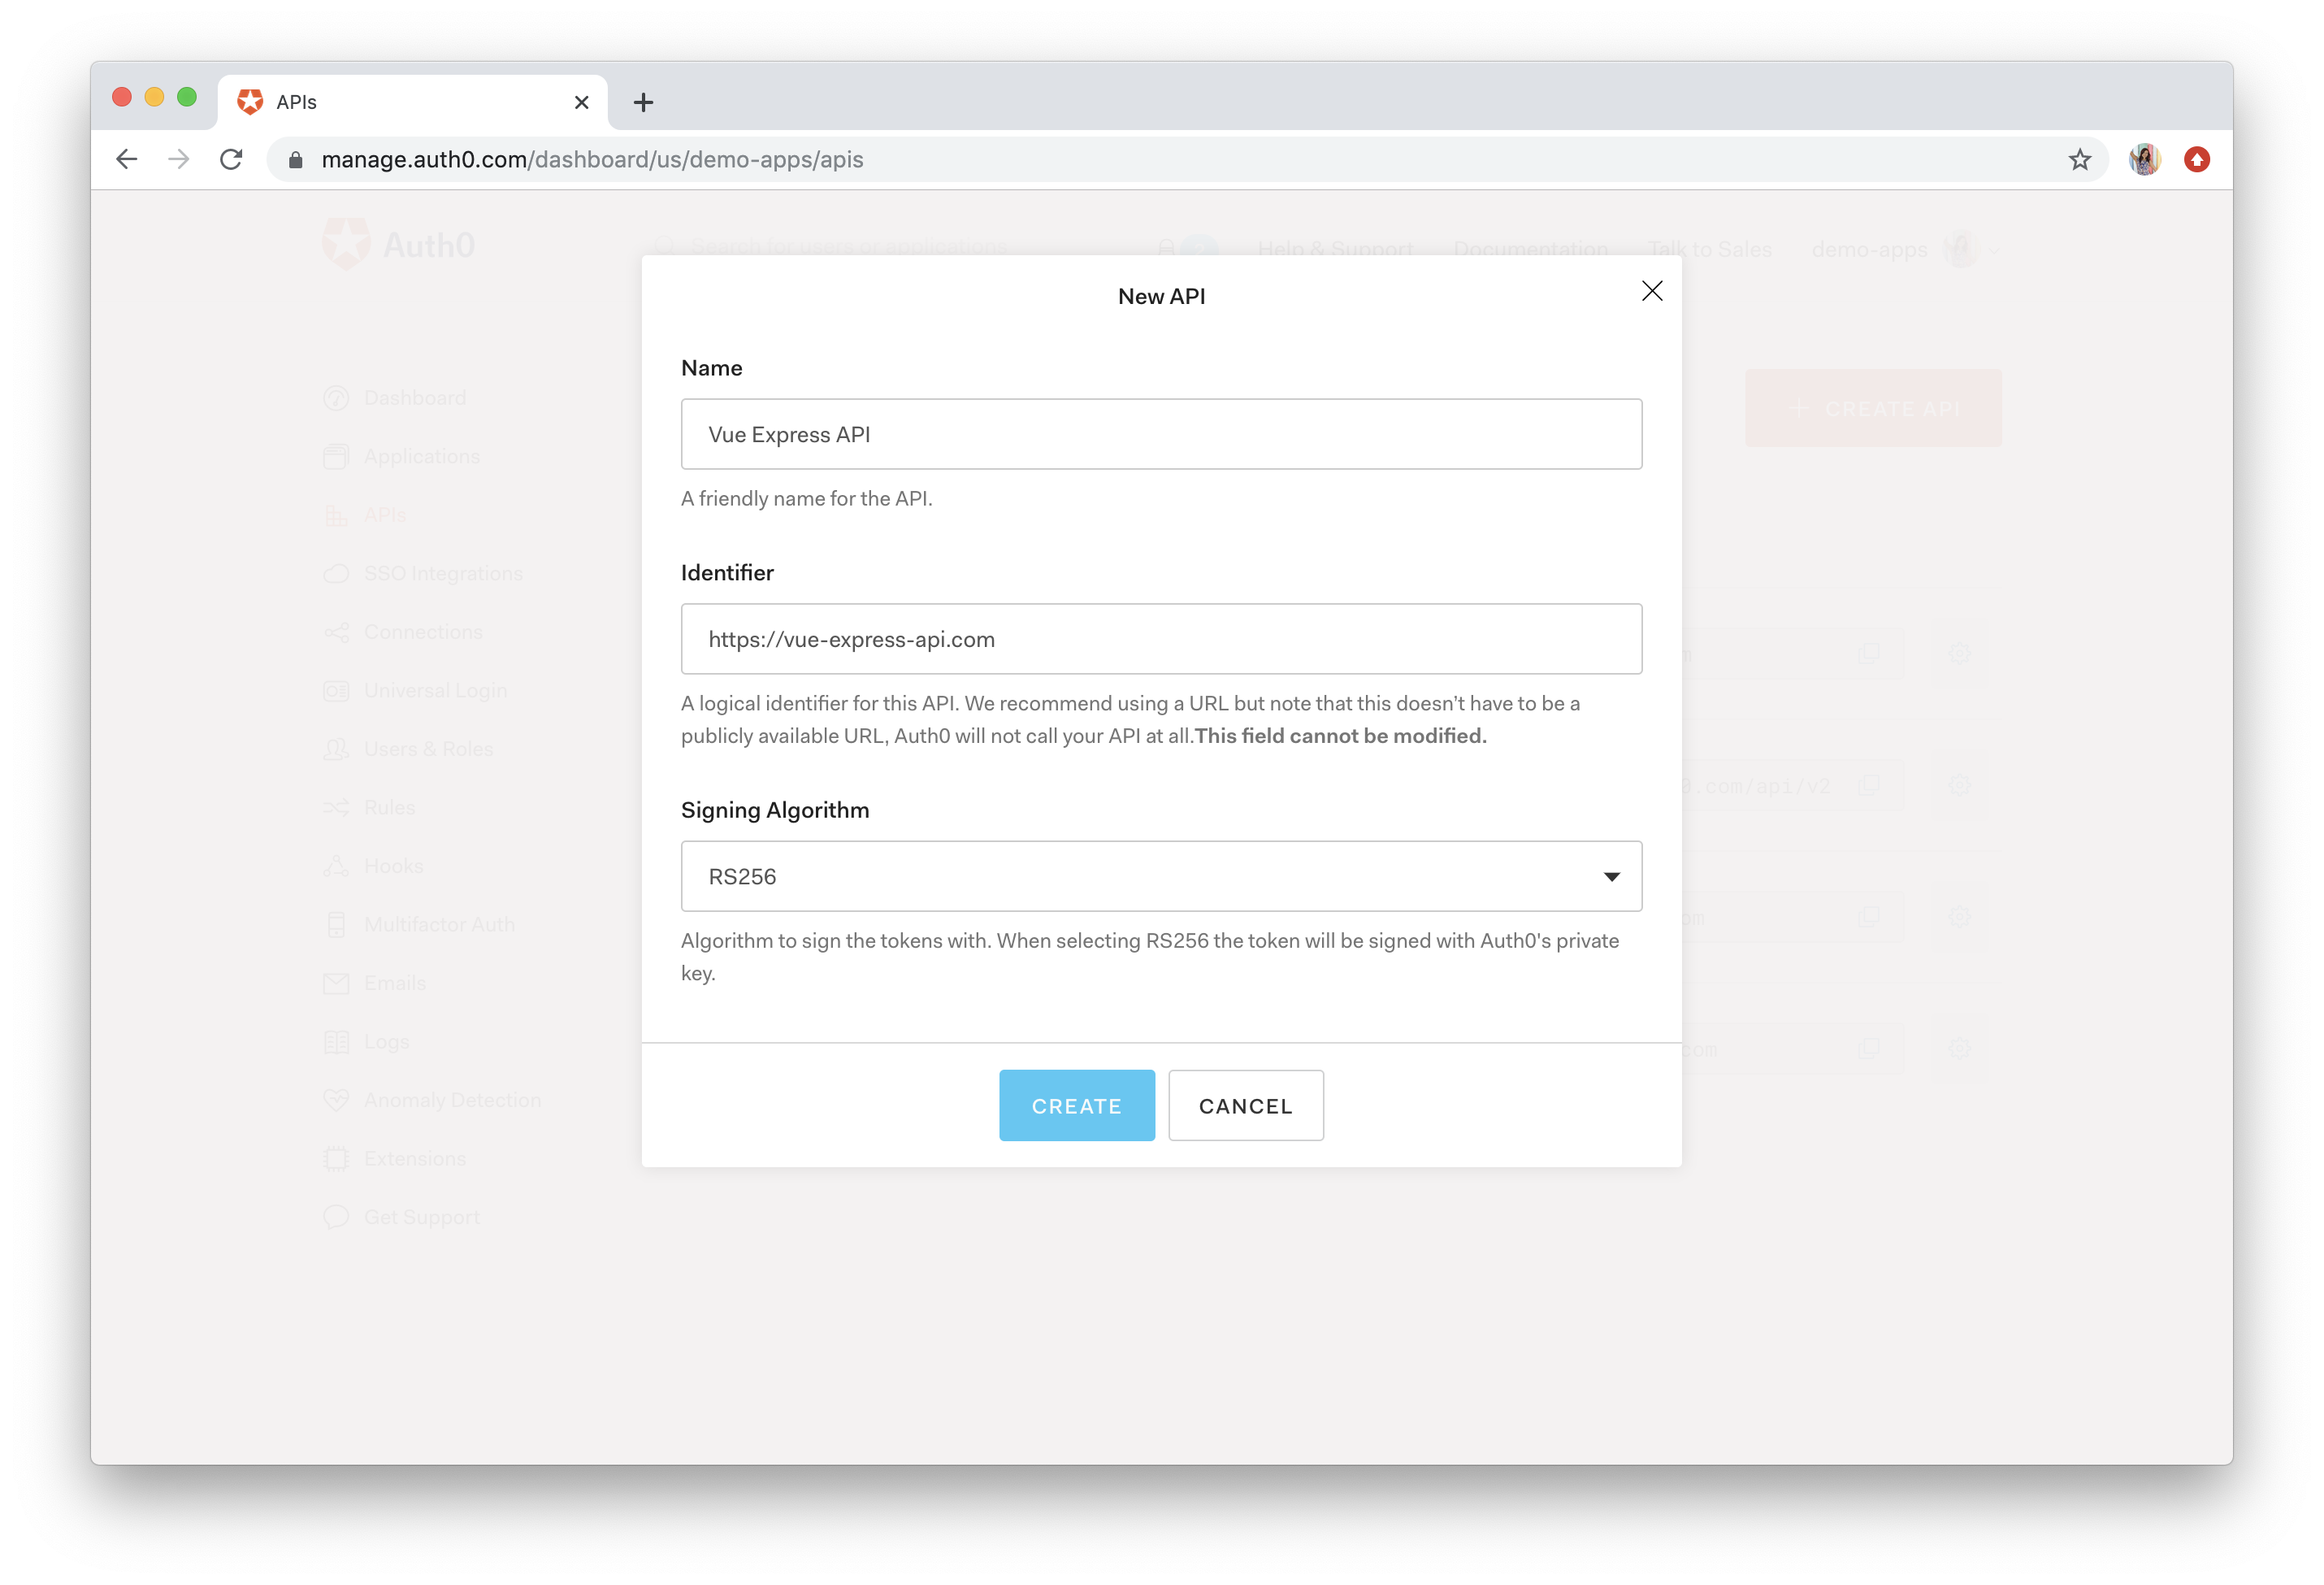Click the green macOS fullscreen button
Image resolution: width=2324 pixels, height=1585 pixels.
click(187, 97)
